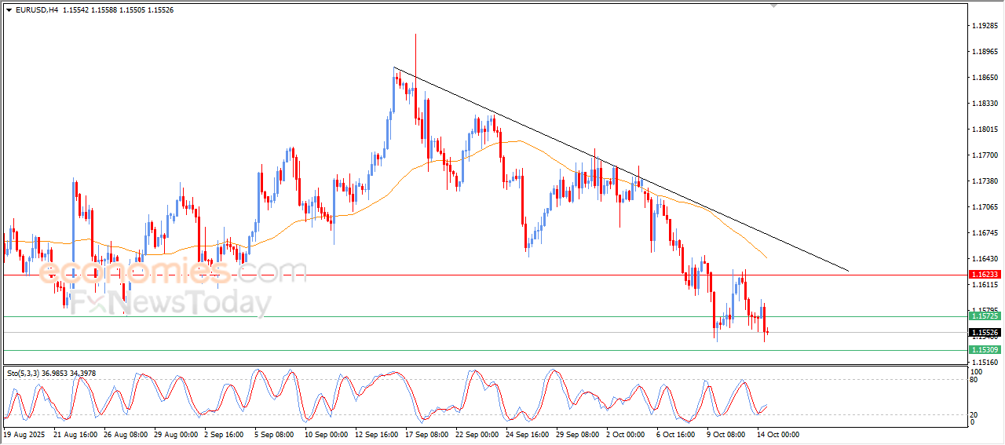Click the 12 Sep 16:00 time label

pyautogui.click(x=377, y=434)
